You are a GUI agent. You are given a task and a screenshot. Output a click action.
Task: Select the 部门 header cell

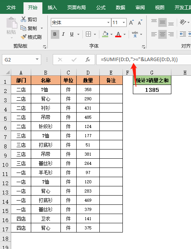click(x=21, y=80)
